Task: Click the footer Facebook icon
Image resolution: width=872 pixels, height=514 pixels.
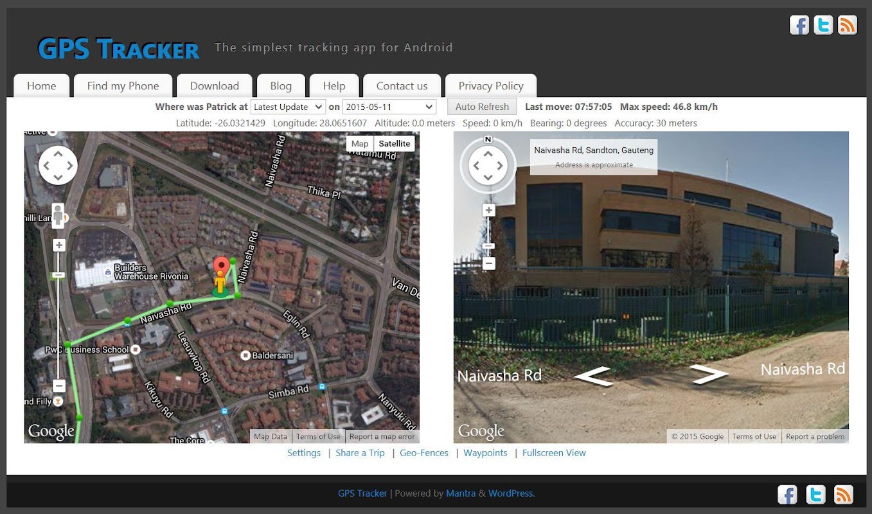Action: (x=787, y=495)
